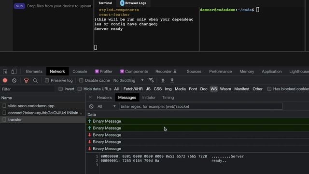This screenshot has height=174, width=309.
Task: Switch to the Elements panel tab
Action: coord(34,72)
